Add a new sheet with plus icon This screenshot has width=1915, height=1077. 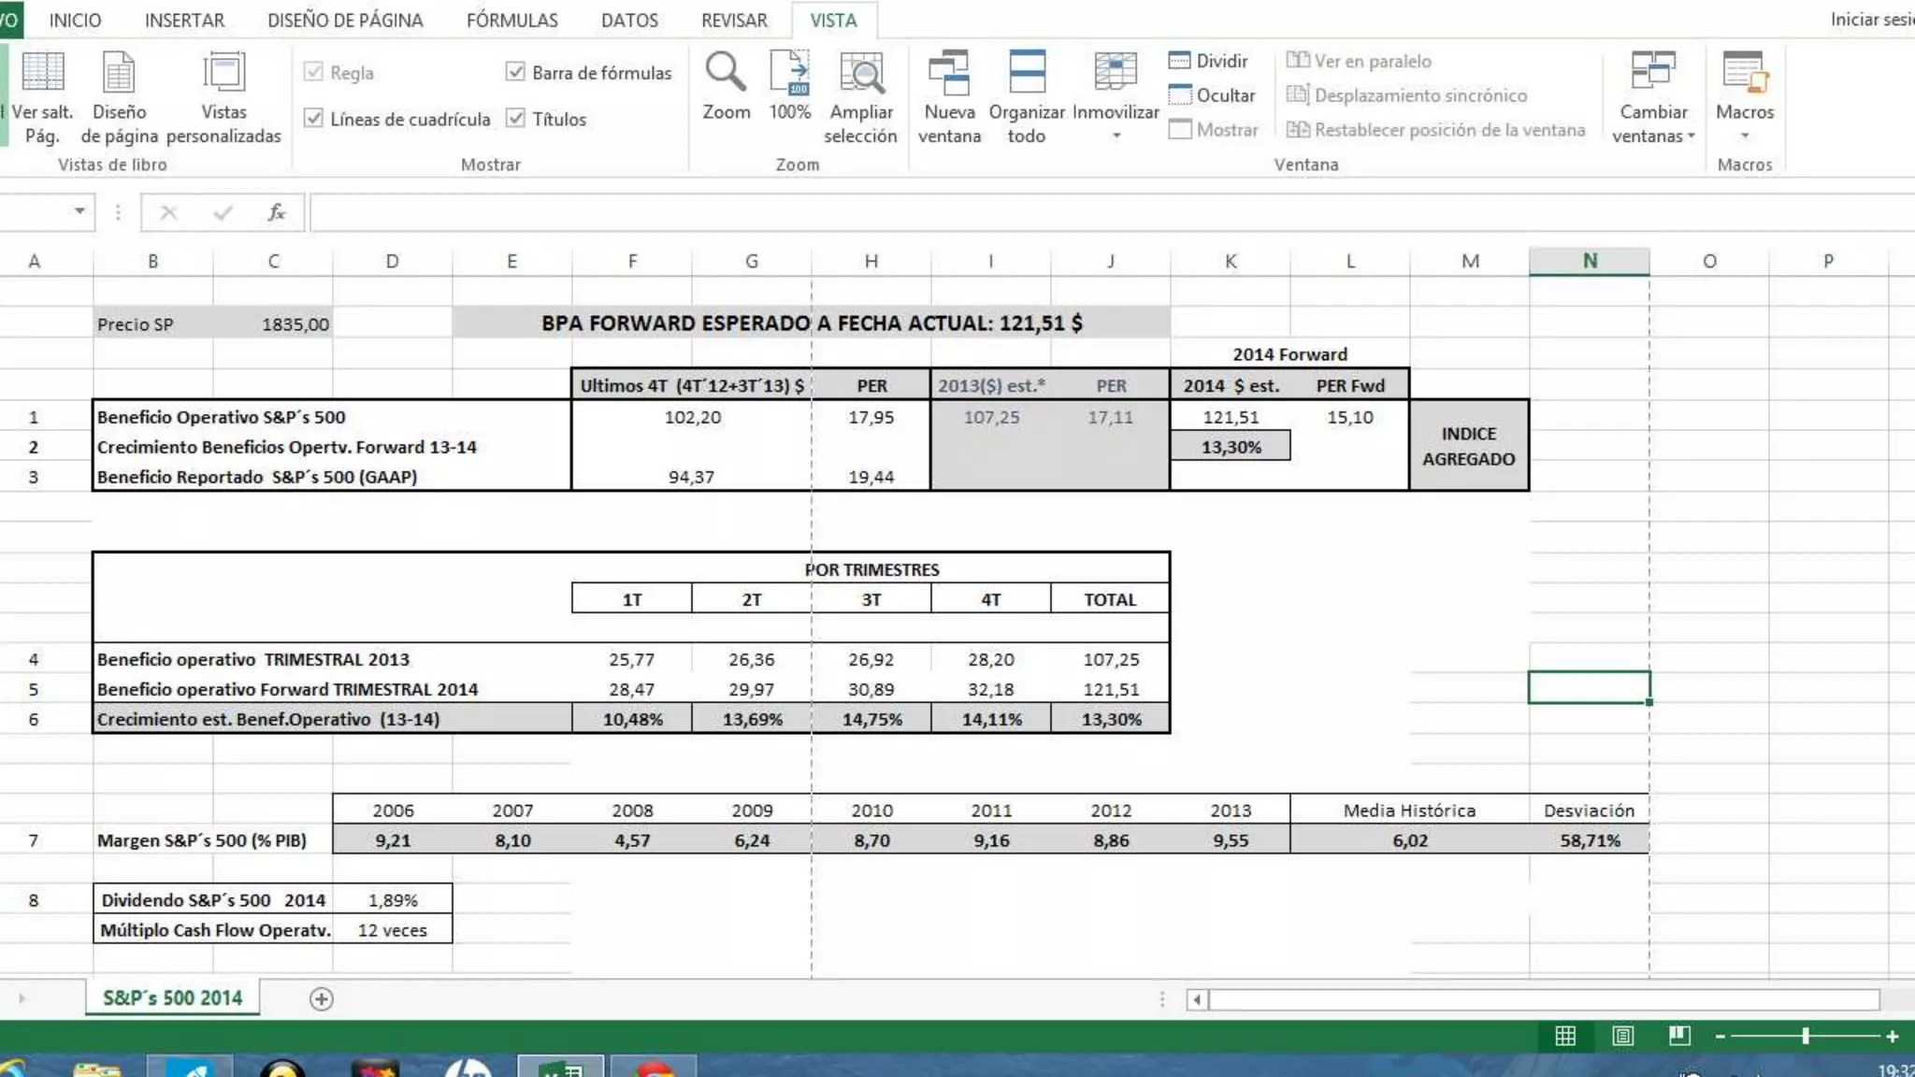321,999
